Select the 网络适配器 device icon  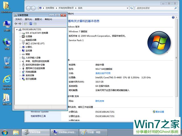(23, 72)
